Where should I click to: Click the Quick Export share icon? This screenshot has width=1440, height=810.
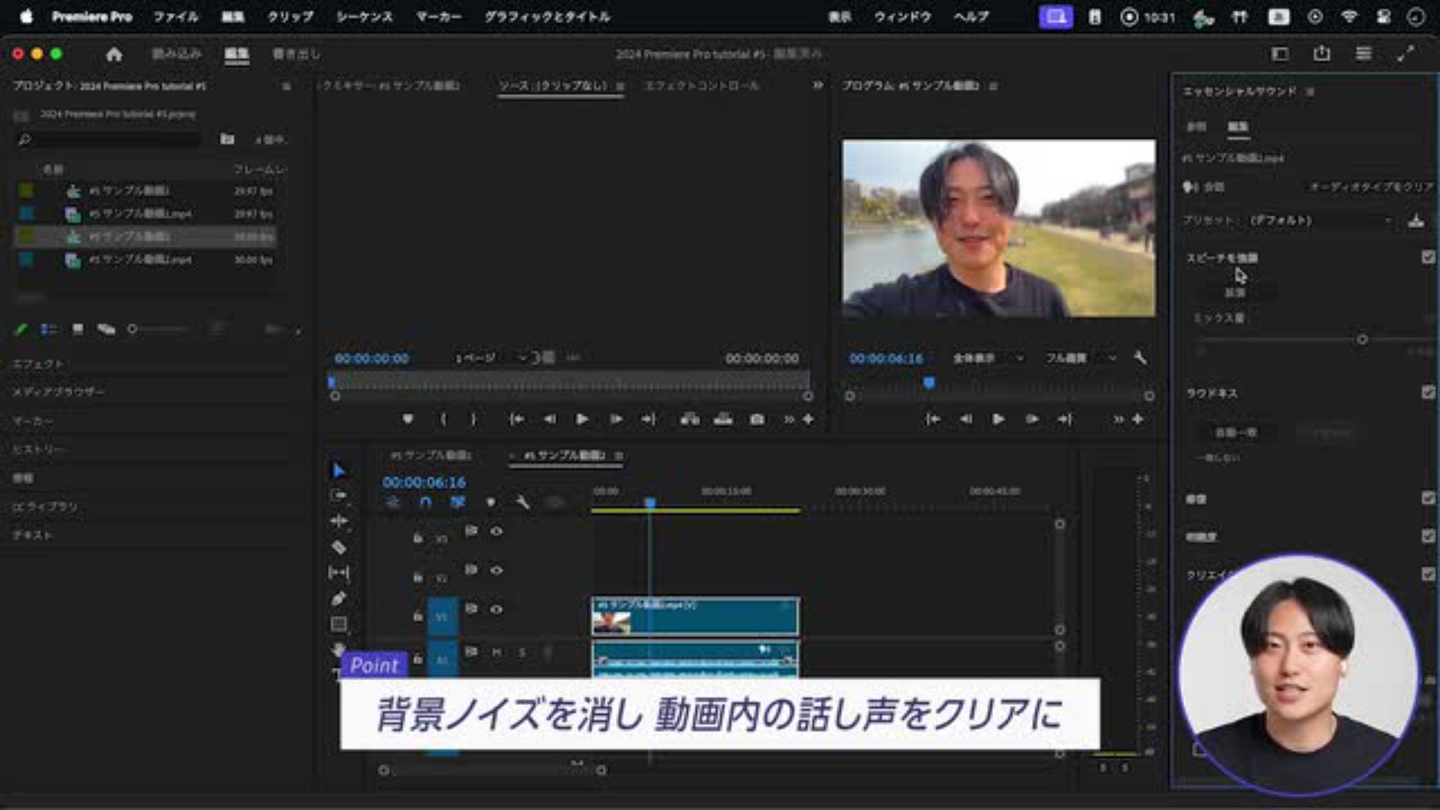click(x=1321, y=54)
